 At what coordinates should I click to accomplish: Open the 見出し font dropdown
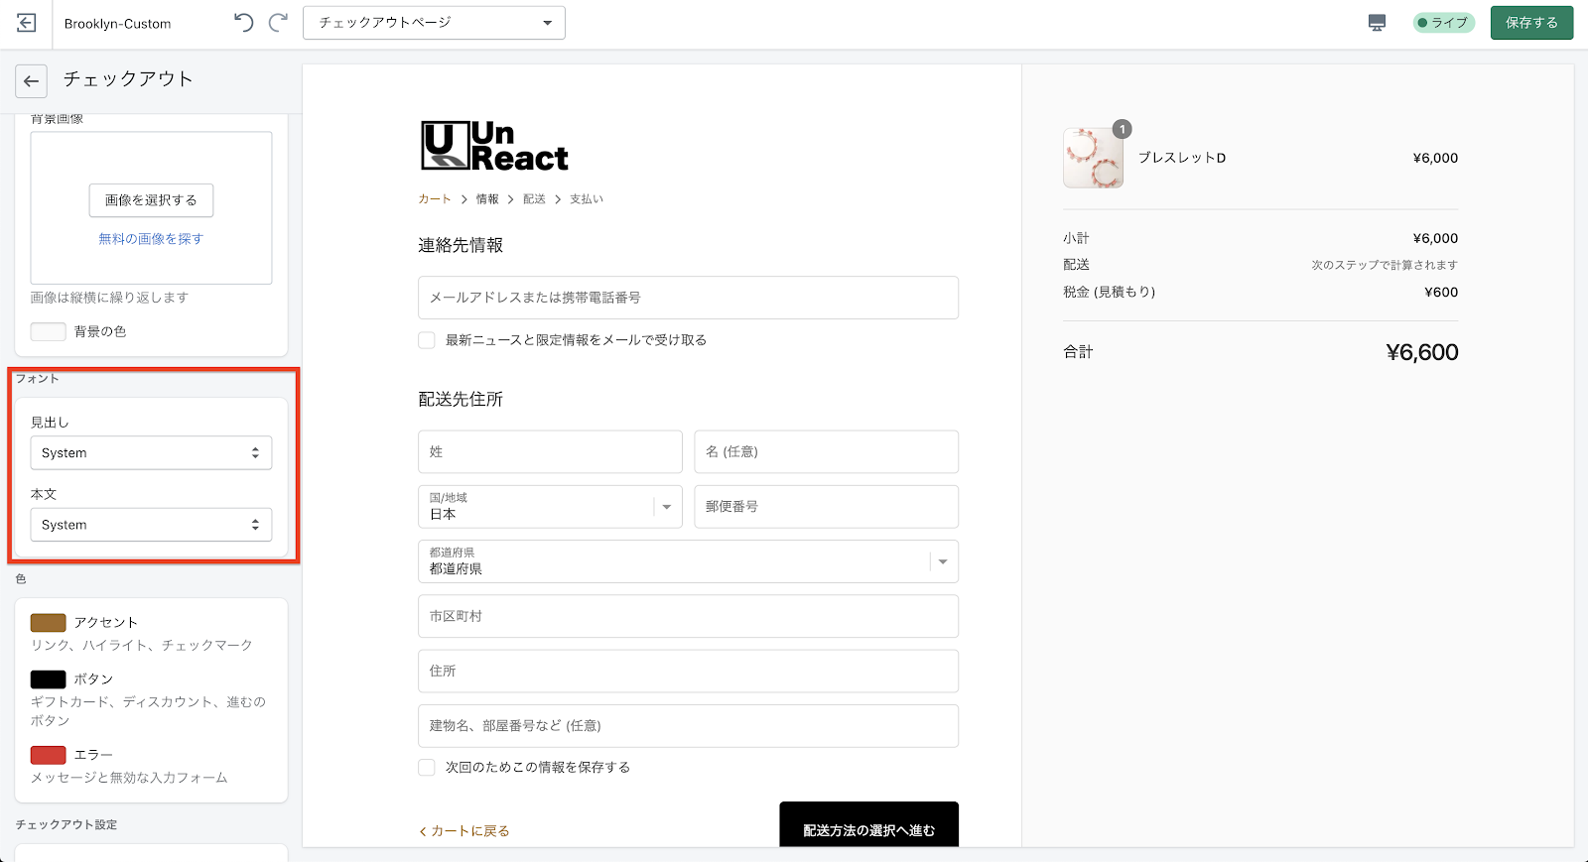(x=151, y=453)
